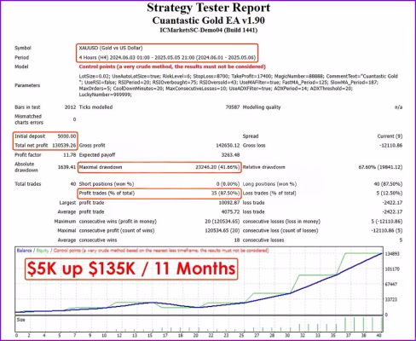This screenshot has width=416, height=341.
Task: Click the Maximal drawdown highlighted row
Action: (x=159, y=167)
